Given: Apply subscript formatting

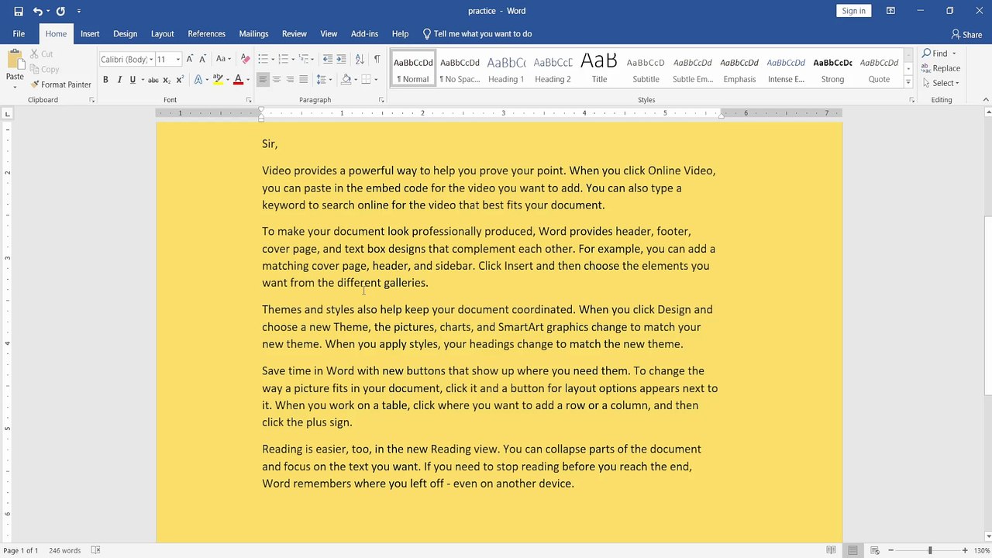Looking at the screenshot, I should (167, 80).
